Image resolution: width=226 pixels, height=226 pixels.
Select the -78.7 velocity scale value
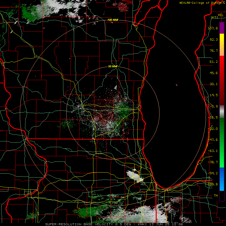[x=213, y=162]
